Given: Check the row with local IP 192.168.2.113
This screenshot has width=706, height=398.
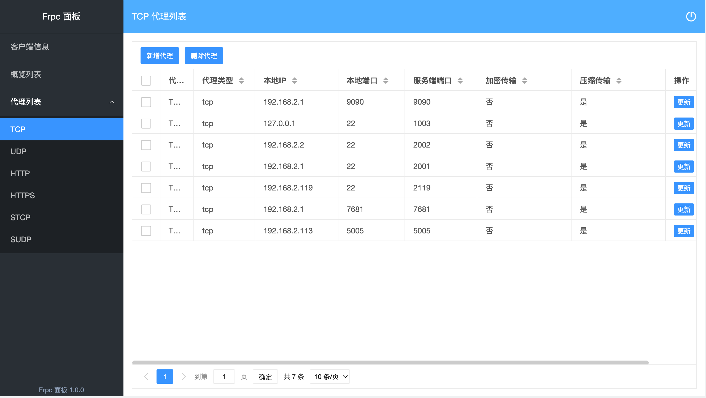Looking at the screenshot, I should tap(146, 231).
